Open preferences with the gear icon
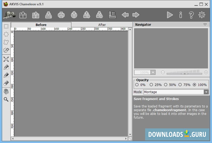Image resolution: width=212 pixels, height=143 pixels. point(202,15)
